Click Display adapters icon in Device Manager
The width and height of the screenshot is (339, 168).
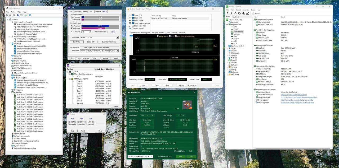(x=12, y=61)
